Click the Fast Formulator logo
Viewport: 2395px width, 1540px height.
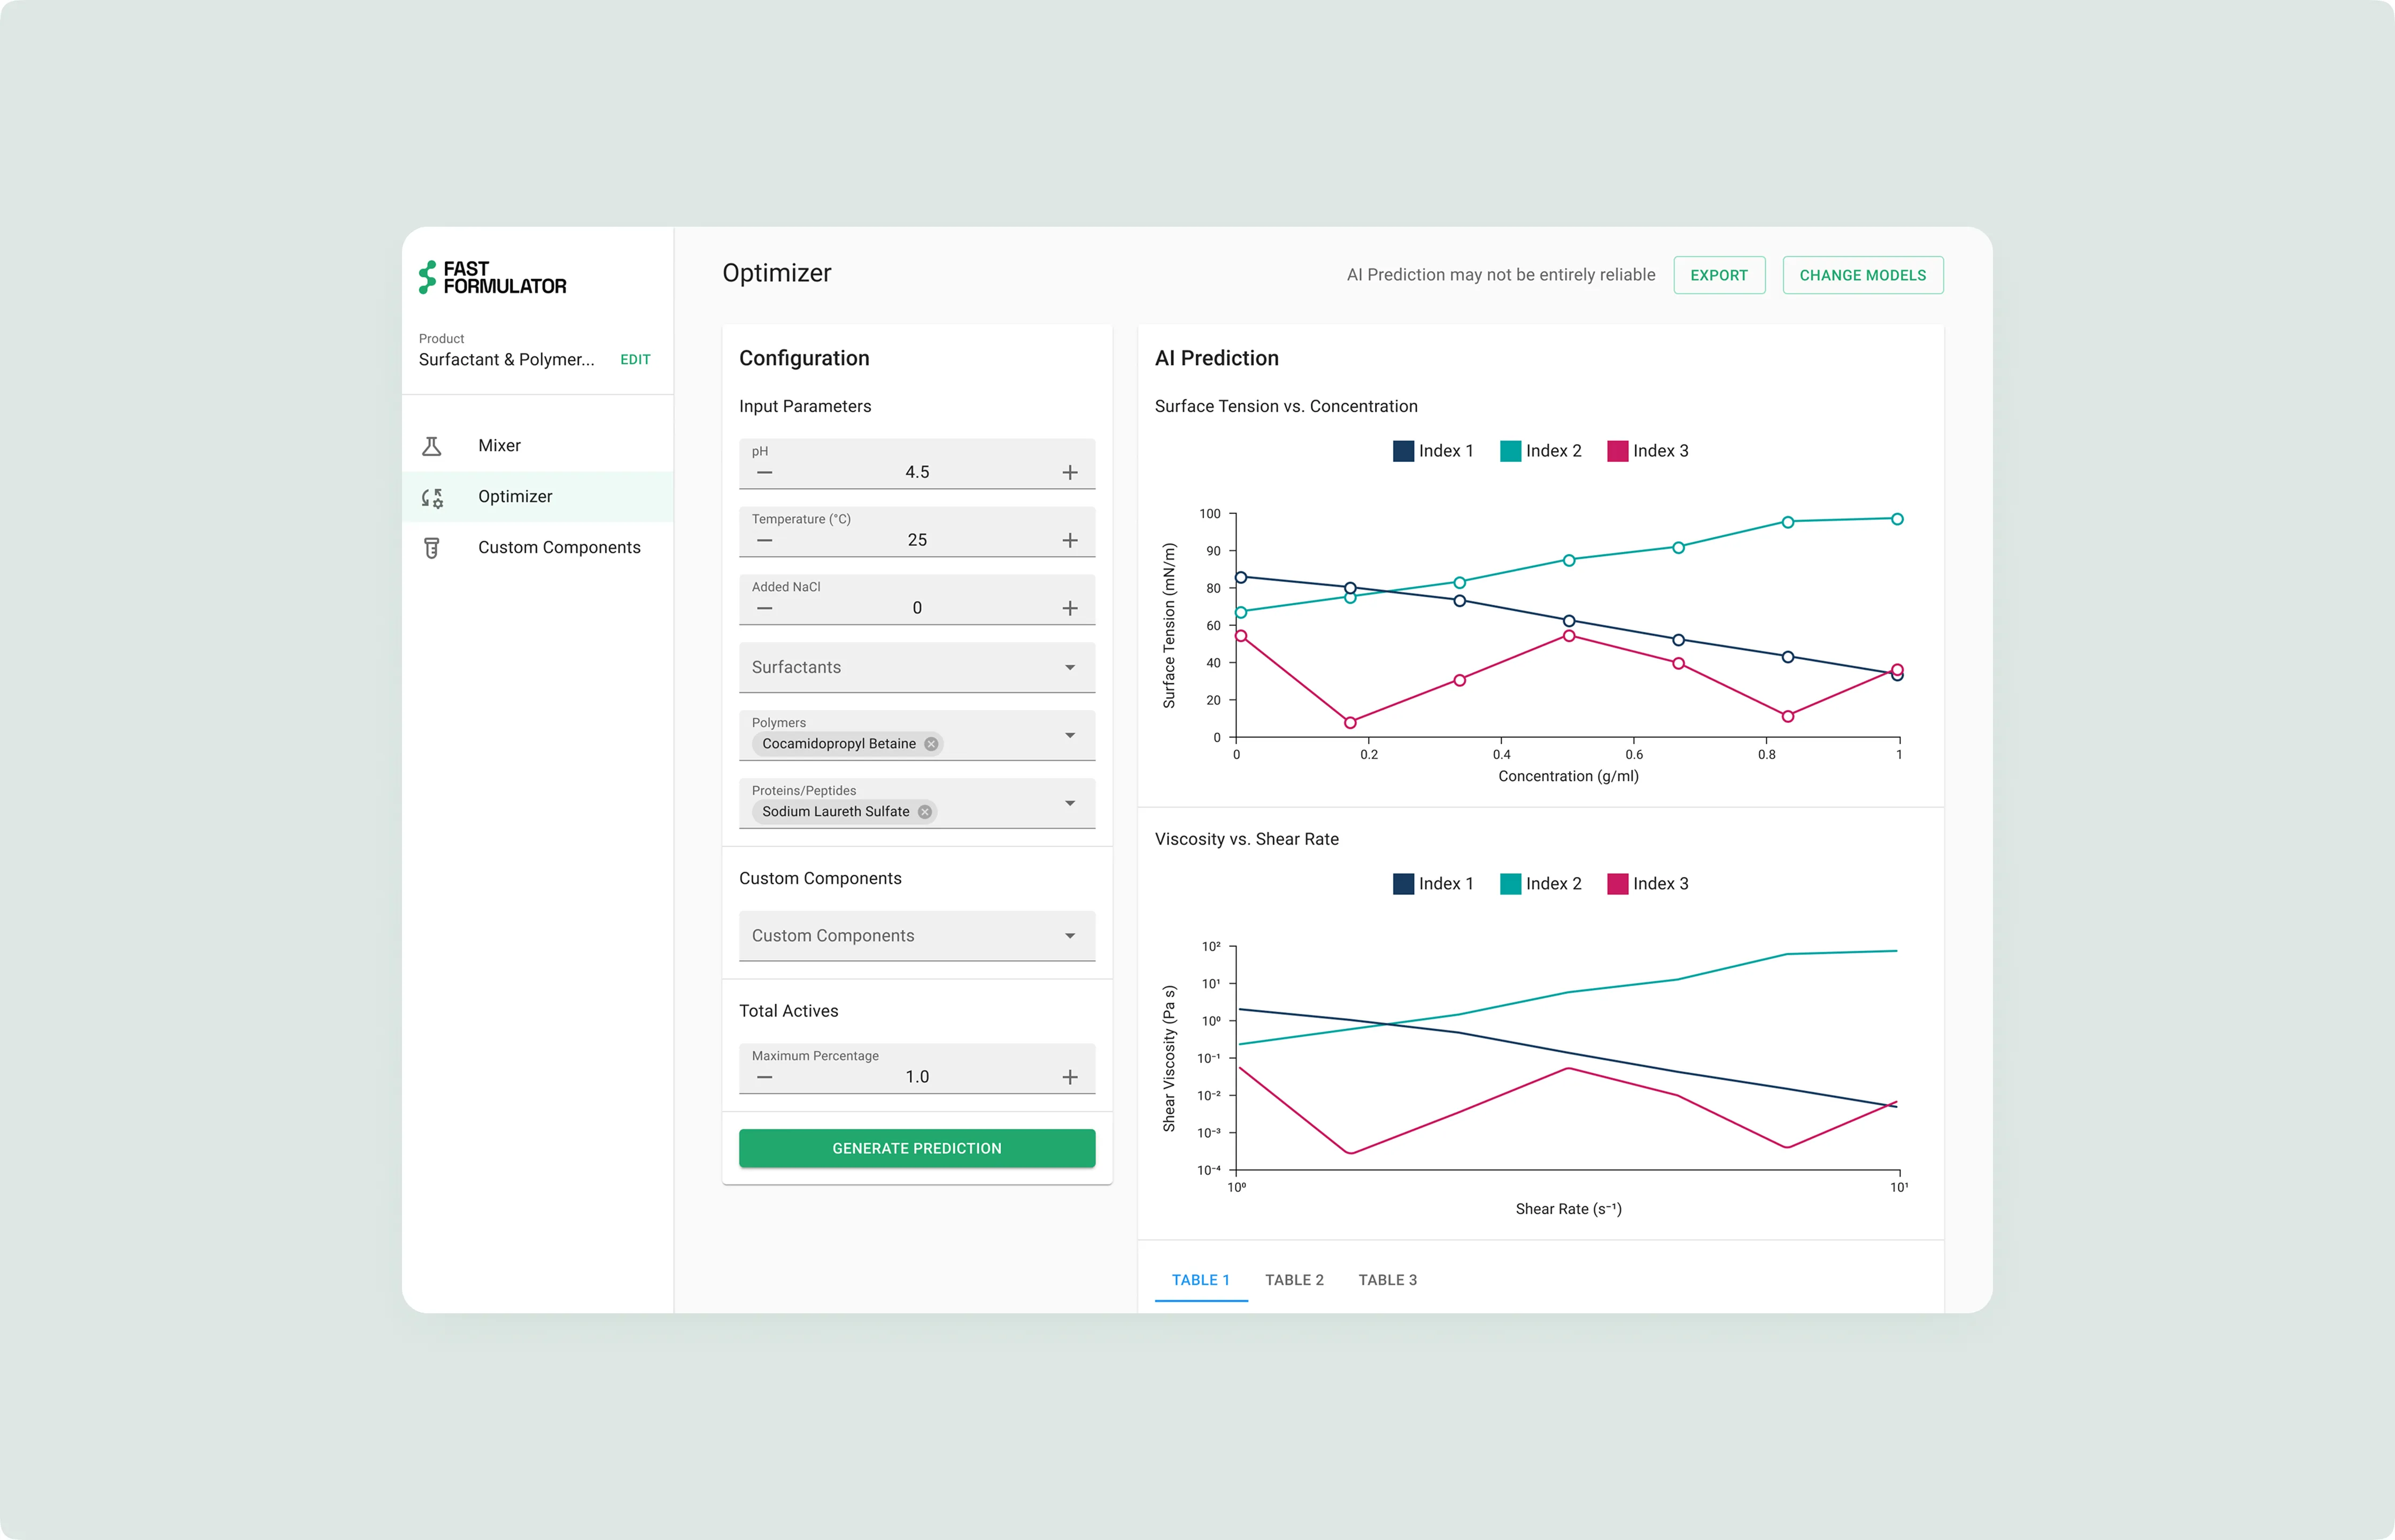pos(493,277)
